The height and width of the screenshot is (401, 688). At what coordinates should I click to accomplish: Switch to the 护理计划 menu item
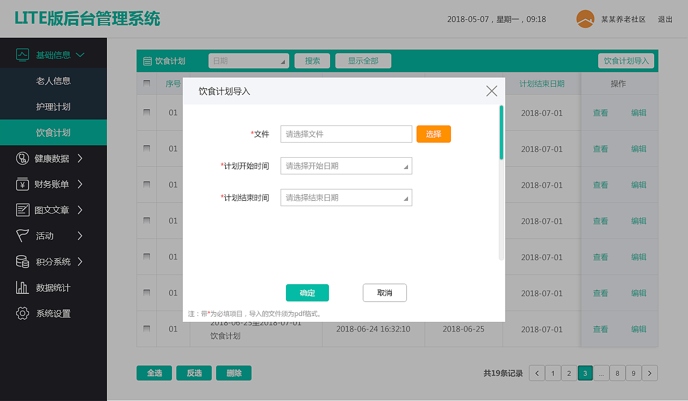(x=53, y=106)
